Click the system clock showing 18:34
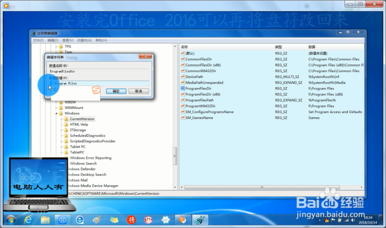Image resolution: width=386 pixels, height=228 pixels. coord(368,218)
